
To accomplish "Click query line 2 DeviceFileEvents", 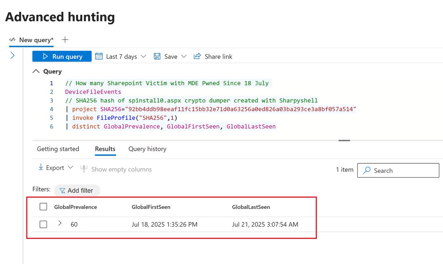I will point(93,92).
